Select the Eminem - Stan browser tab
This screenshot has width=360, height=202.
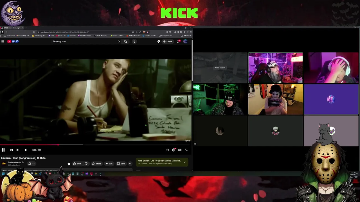pyautogui.click(x=12, y=28)
